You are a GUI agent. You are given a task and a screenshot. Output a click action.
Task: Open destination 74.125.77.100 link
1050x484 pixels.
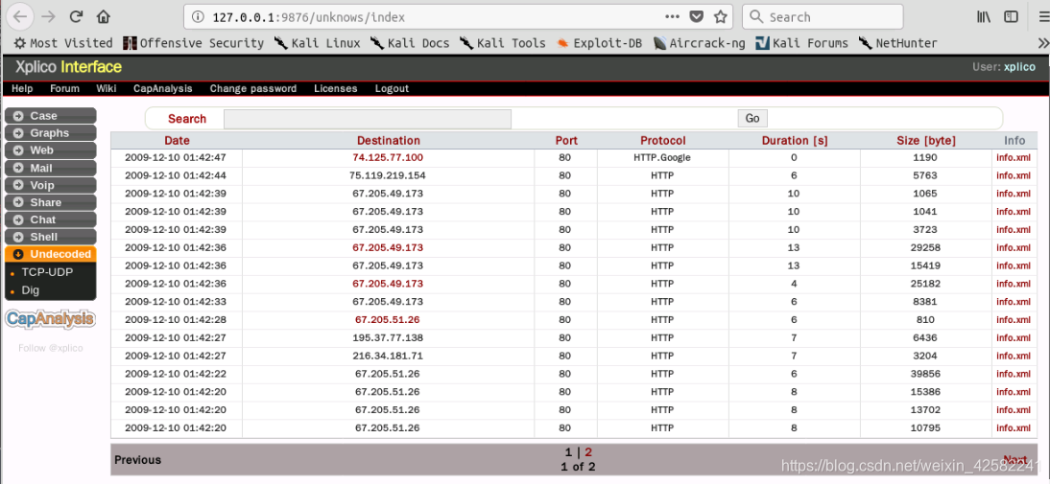pyautogui.click(x=388, y=158)
